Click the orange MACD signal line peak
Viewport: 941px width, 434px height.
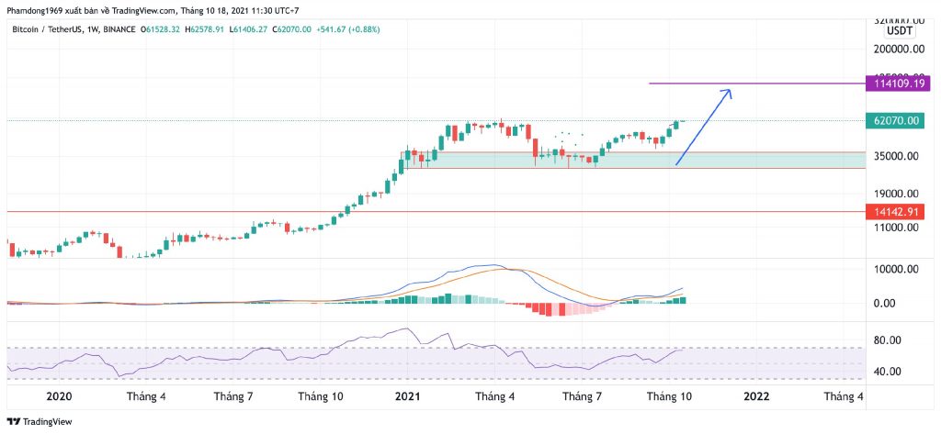(501, 269)
